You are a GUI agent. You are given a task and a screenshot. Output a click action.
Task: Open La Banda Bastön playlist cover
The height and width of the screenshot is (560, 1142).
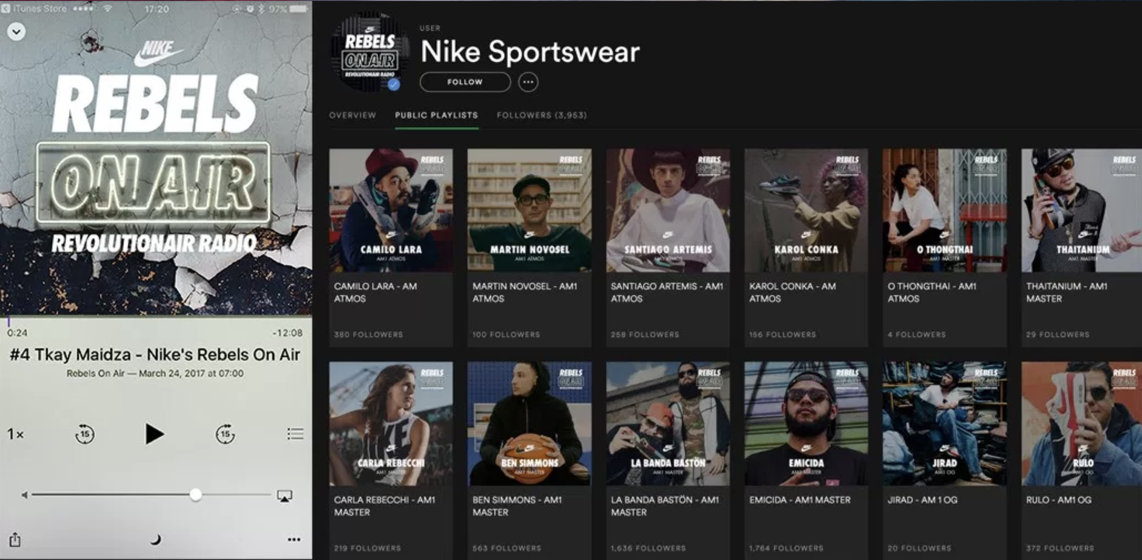668,424
